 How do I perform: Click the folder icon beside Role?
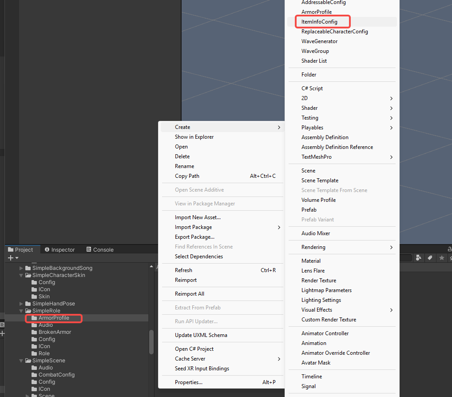pos(34,353)
